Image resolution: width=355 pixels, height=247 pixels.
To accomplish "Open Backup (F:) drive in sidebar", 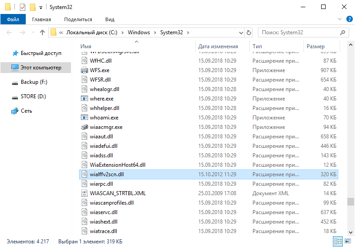I will coord(34,82).
